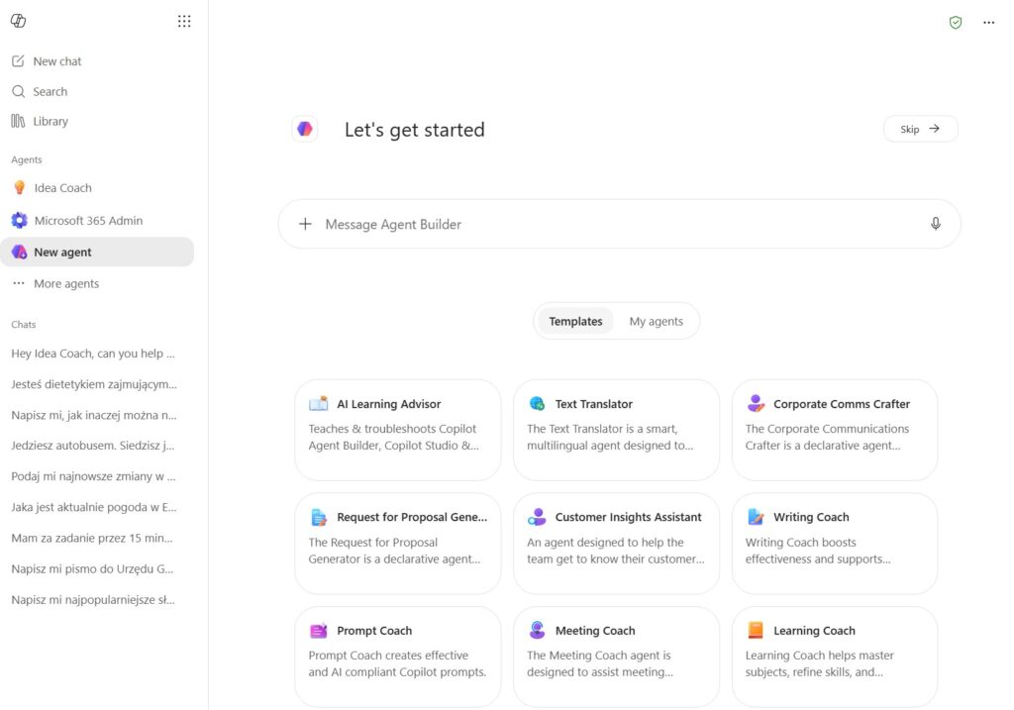The width and height of the screenshot is (1014, 710).
Task: Choose the Text Translator template card
Action: click(616, 430)
